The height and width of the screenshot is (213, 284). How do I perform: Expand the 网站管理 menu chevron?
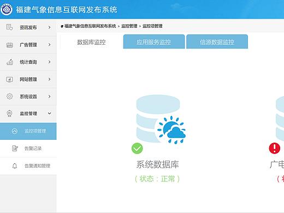pos(49,79)
